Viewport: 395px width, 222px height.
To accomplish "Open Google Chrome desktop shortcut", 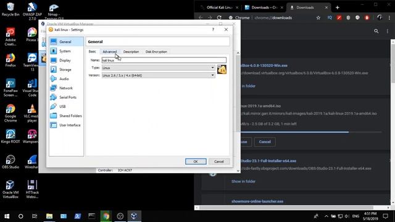I will click(x=10, y=113).
